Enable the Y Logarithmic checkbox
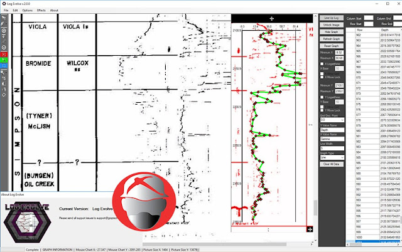402x252 pixels. 322,97
